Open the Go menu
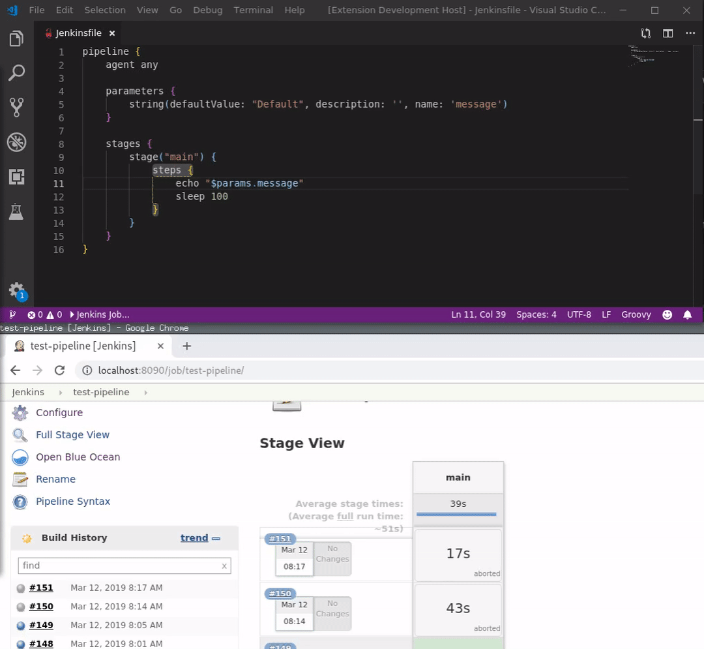704x649 pixels. [175, 10]
